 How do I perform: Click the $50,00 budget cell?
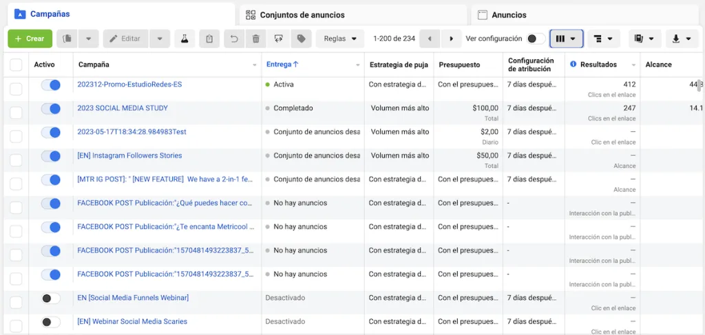487,156
